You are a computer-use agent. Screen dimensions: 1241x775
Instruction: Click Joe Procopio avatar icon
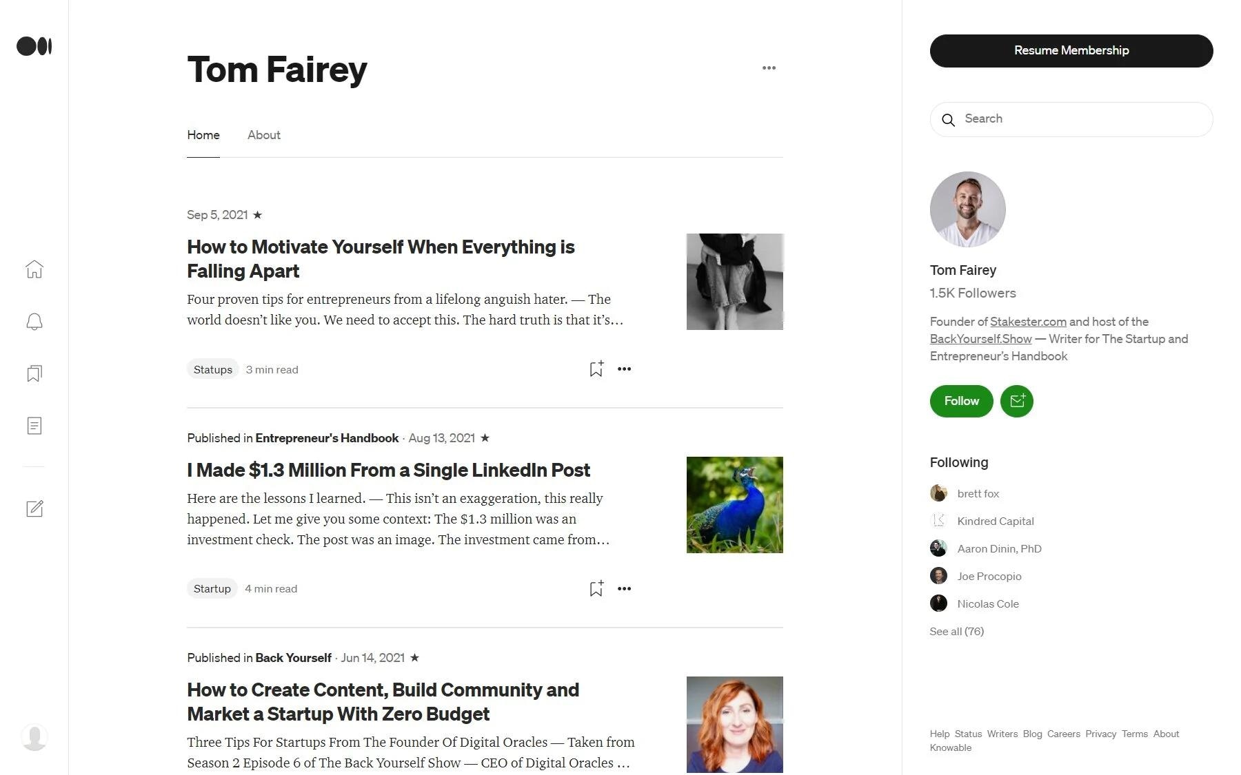pyautogui.click(x=938, y=576)
